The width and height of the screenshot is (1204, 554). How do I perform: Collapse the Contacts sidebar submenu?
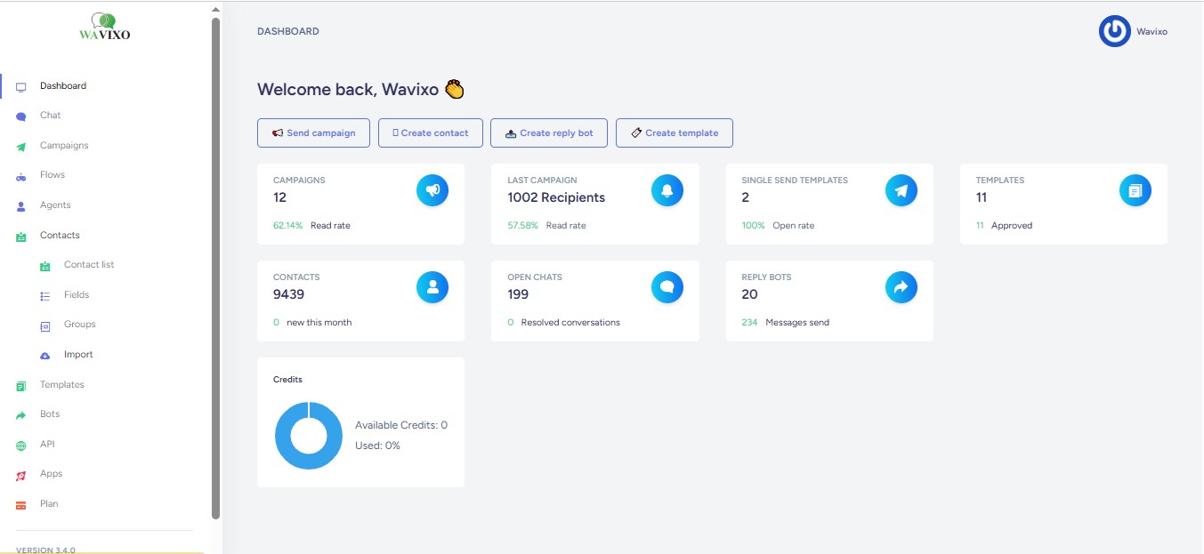coord(60,236)
